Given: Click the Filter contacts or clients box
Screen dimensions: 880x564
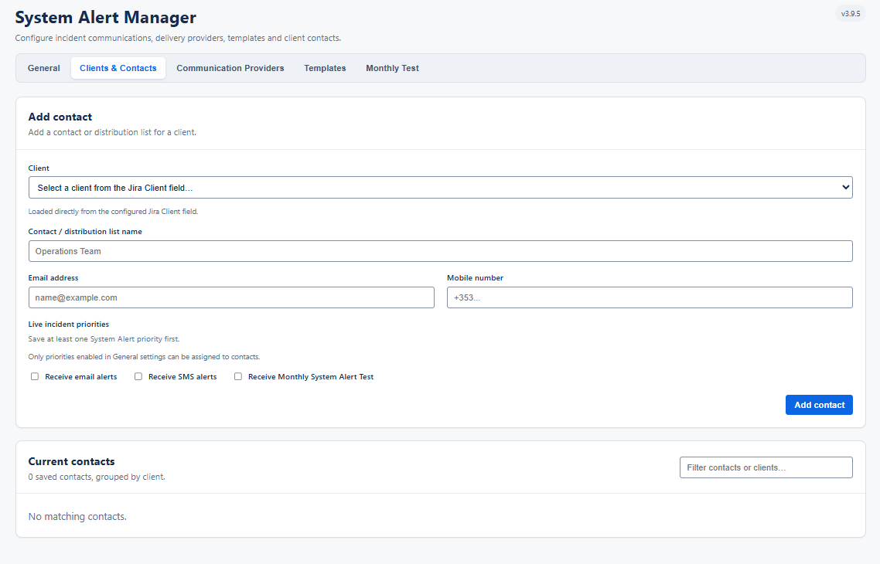Looking at the screenshot, I should point(766,467).
